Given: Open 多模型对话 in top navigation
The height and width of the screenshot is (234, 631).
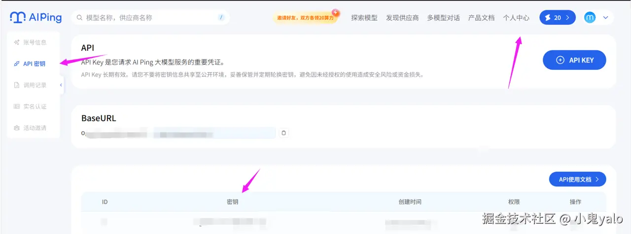Looking at the screenshot, I should (x=443, y=18).
